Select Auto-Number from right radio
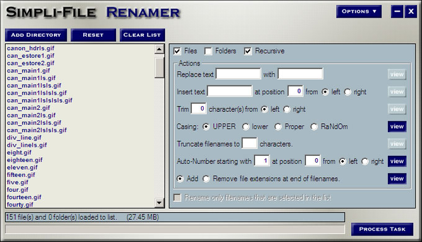422x242 pixels. coord(365,161)
